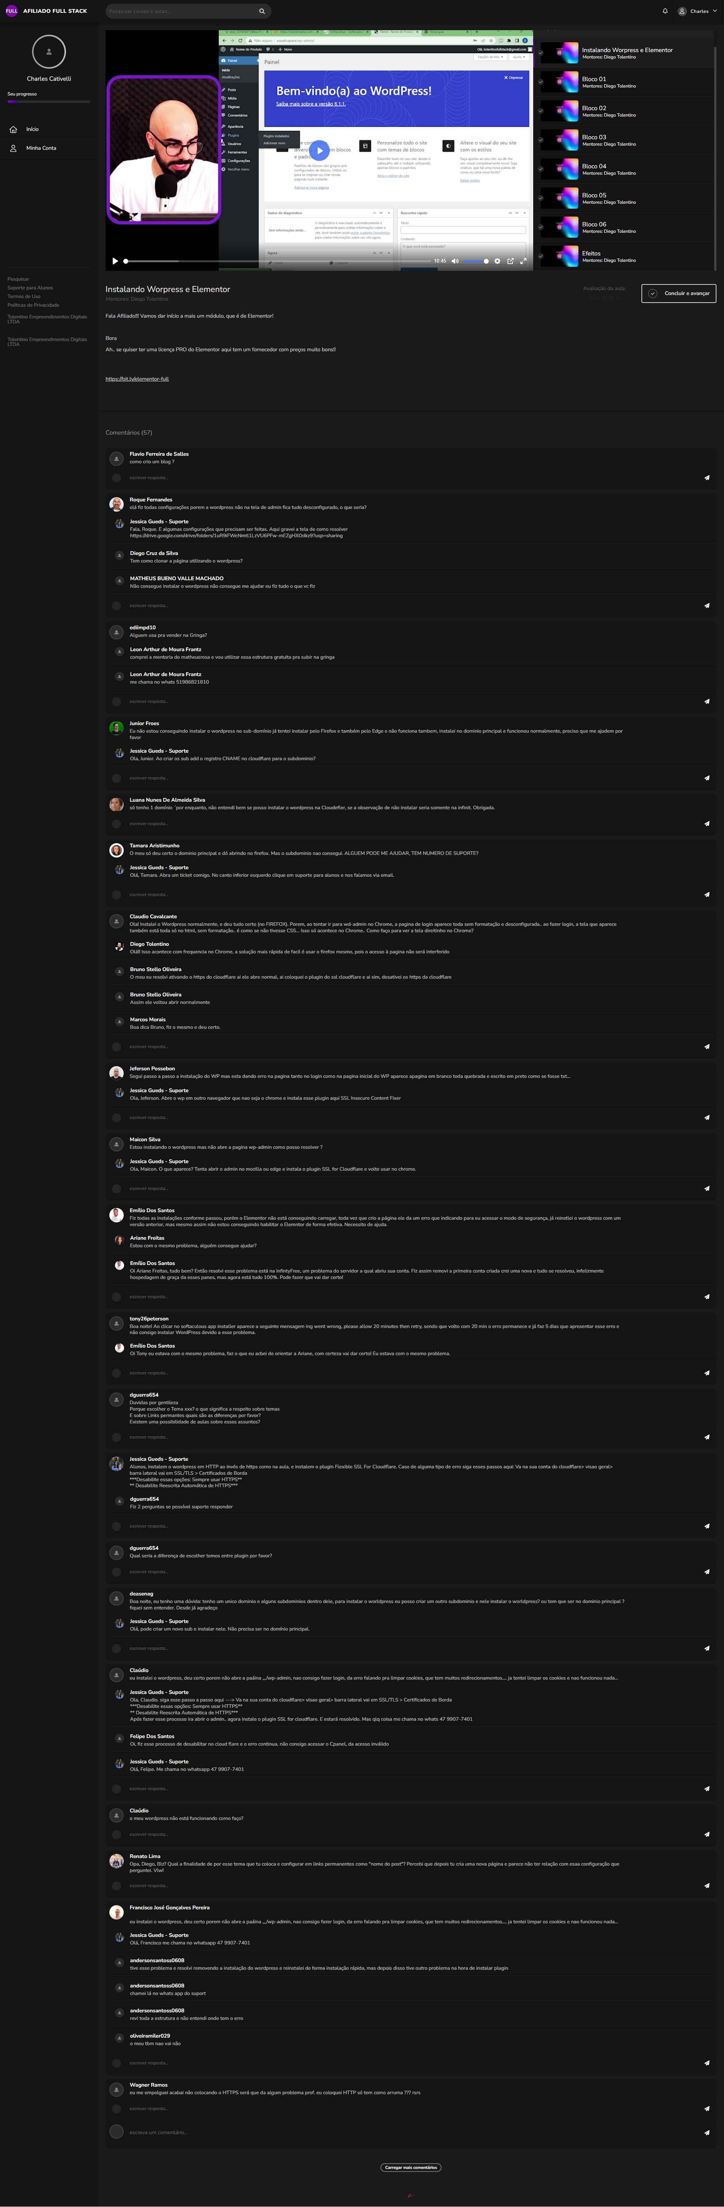Click the Início home icon
The image size is (724, 2207).
click(x=13, y=129)
